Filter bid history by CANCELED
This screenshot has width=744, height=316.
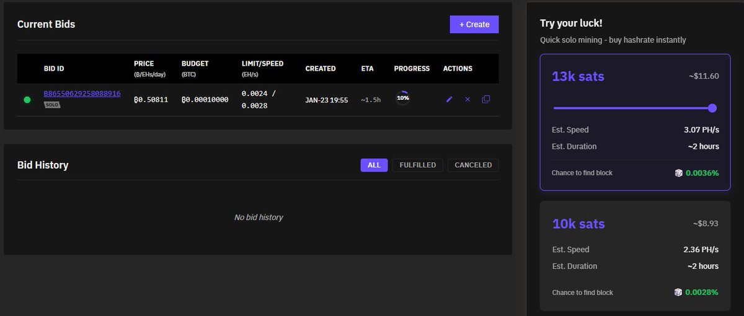click(473, 165)
